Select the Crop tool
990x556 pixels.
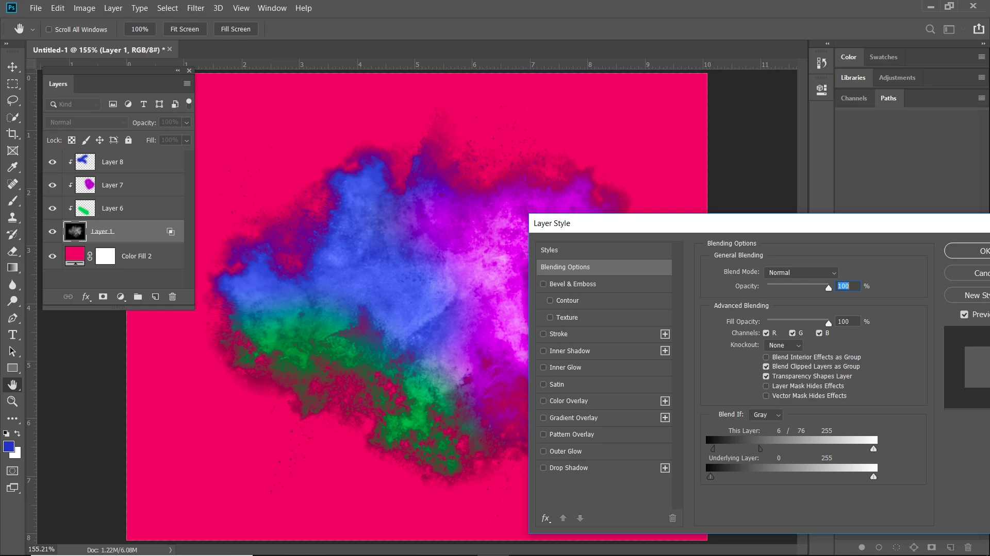click(x=12, y=134)
